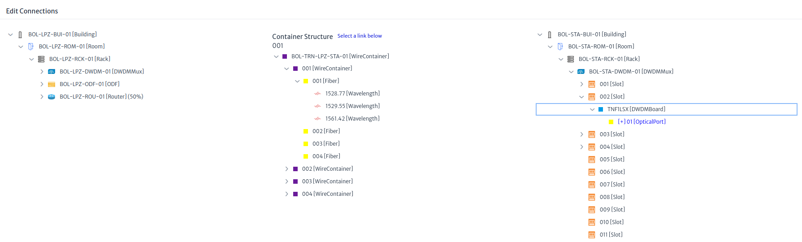Viewport: 802px width, 242px height.
Task: Click the yellow square beside 01 [OpticalPort]
Action: click(611, 122)
